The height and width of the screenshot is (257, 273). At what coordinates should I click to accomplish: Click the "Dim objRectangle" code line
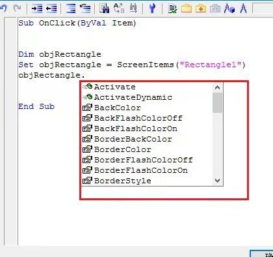[x=60, y=54]
